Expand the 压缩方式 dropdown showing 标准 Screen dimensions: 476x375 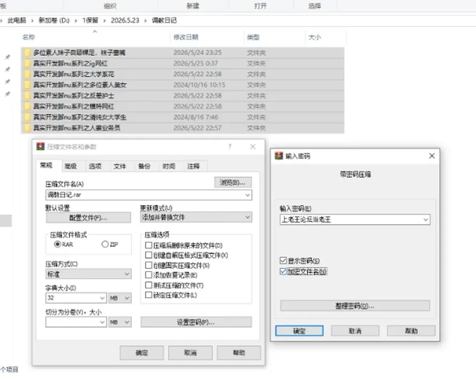88,274
